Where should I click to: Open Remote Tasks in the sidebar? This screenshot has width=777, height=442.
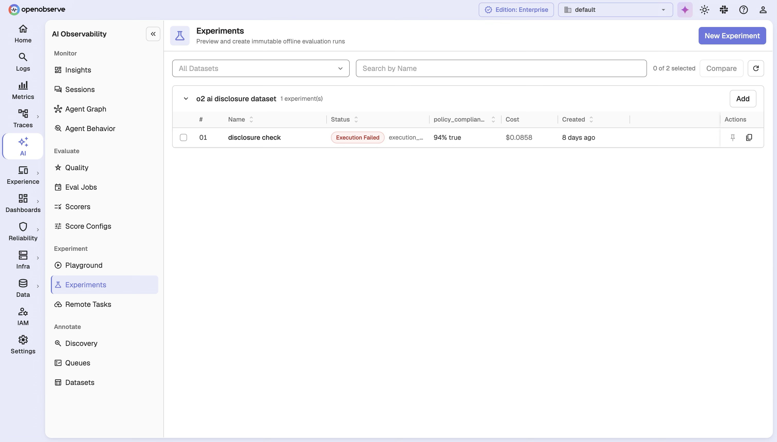(104, 304)
